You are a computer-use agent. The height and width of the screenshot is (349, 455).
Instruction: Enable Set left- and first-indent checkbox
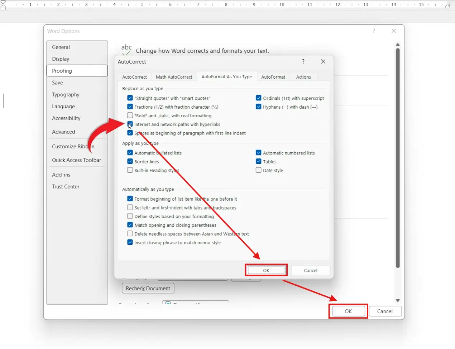tap(130, 207)
